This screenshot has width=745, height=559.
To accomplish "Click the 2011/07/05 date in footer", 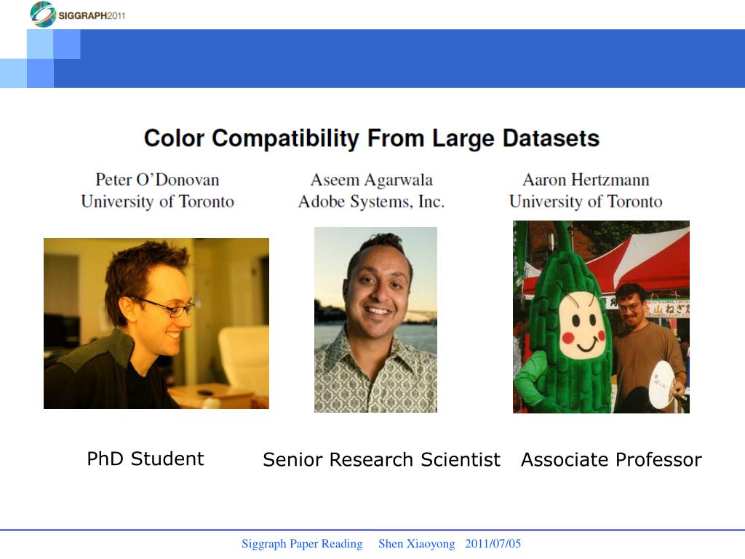I will (x=493, y=544).
